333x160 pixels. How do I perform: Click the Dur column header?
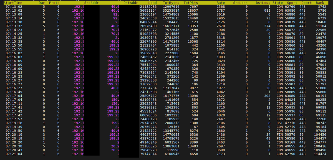[41, 2]
